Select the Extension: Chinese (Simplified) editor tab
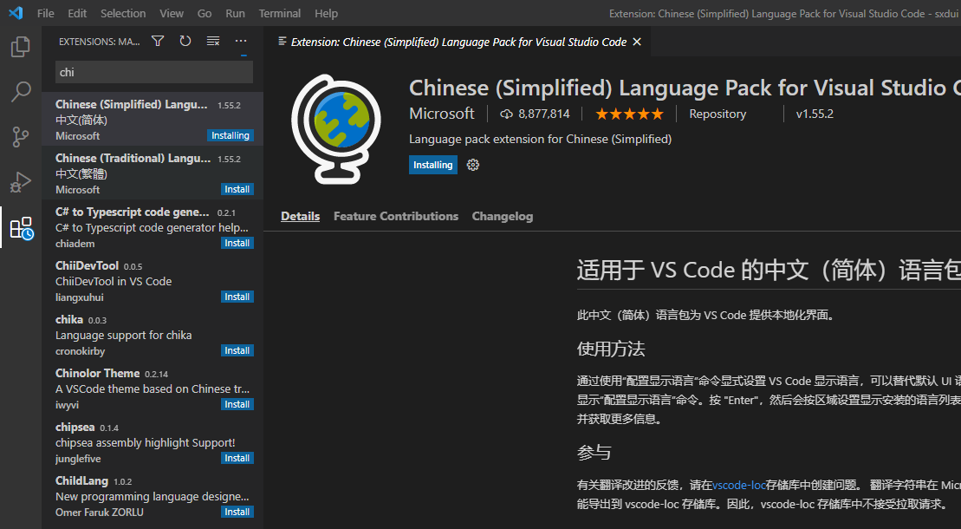This screenshot has width=961, height=529. pos(458,42)
